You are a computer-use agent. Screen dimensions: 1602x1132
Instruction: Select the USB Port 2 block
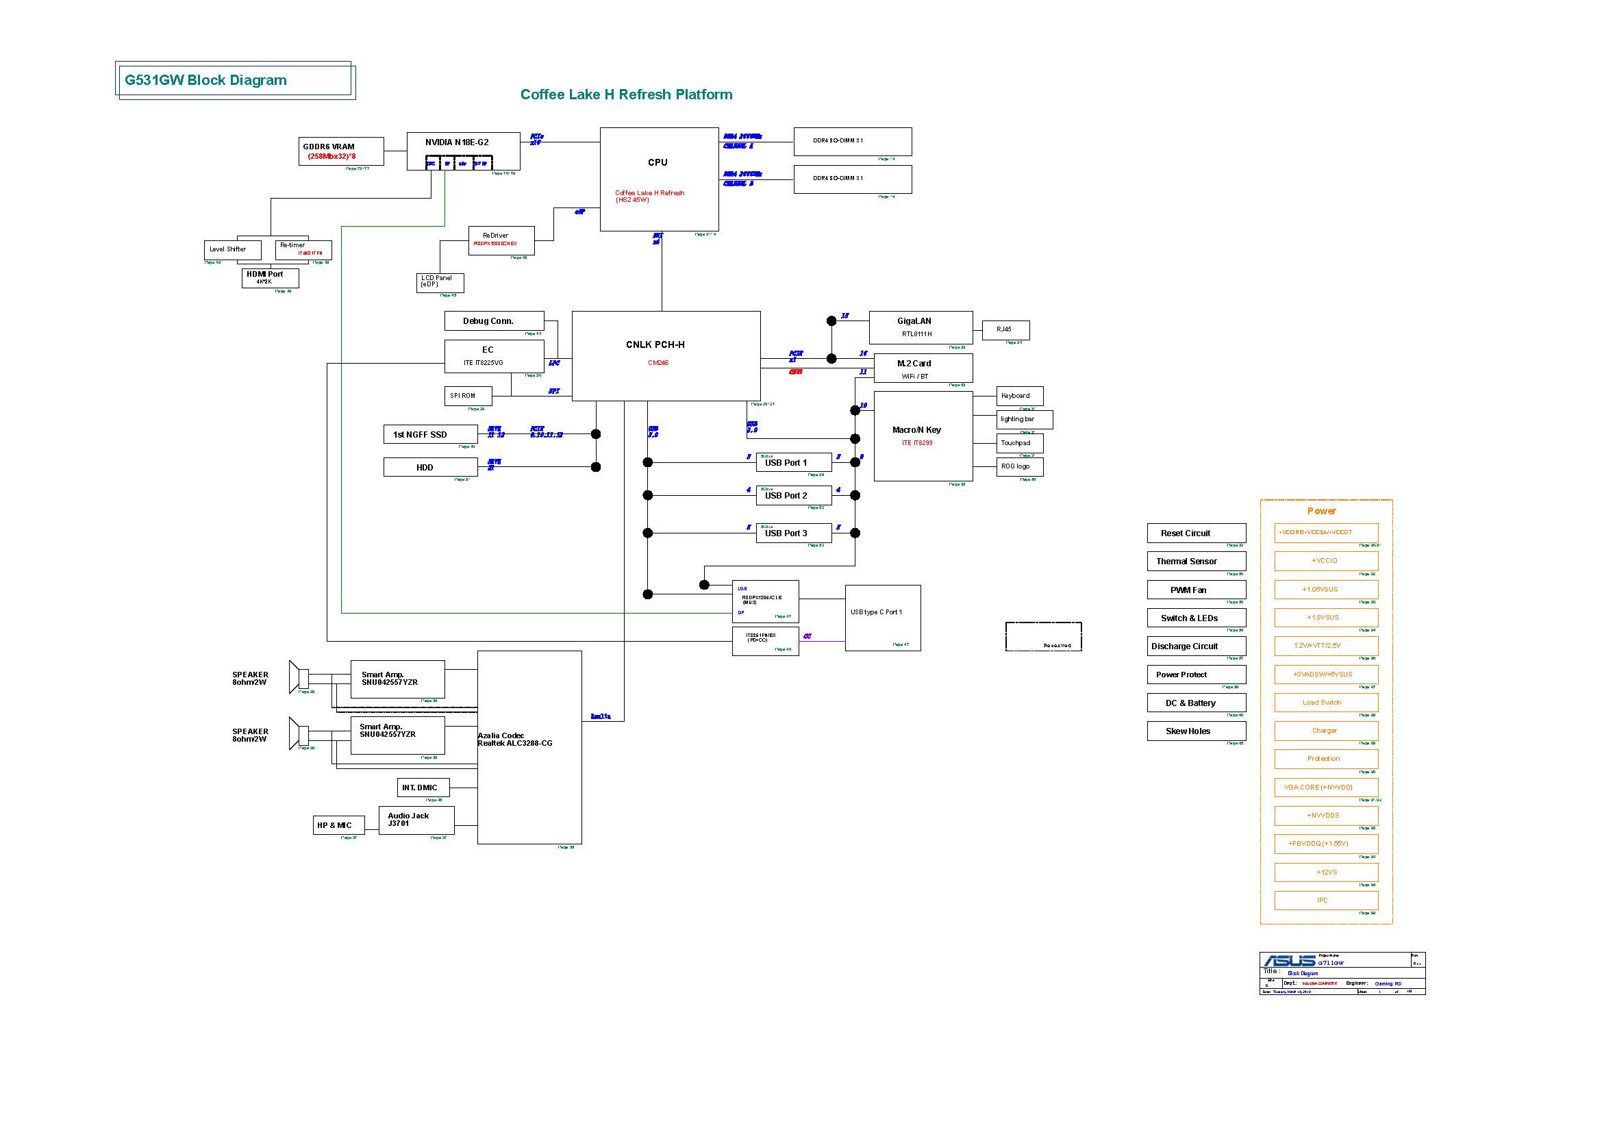point(794,495)
